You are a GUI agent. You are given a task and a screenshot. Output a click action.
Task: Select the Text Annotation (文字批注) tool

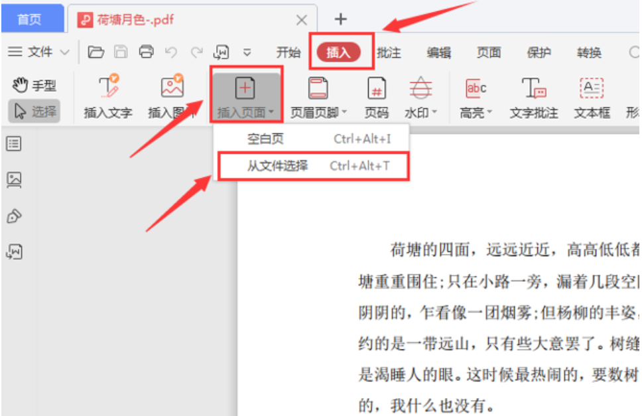click(533, 89)
